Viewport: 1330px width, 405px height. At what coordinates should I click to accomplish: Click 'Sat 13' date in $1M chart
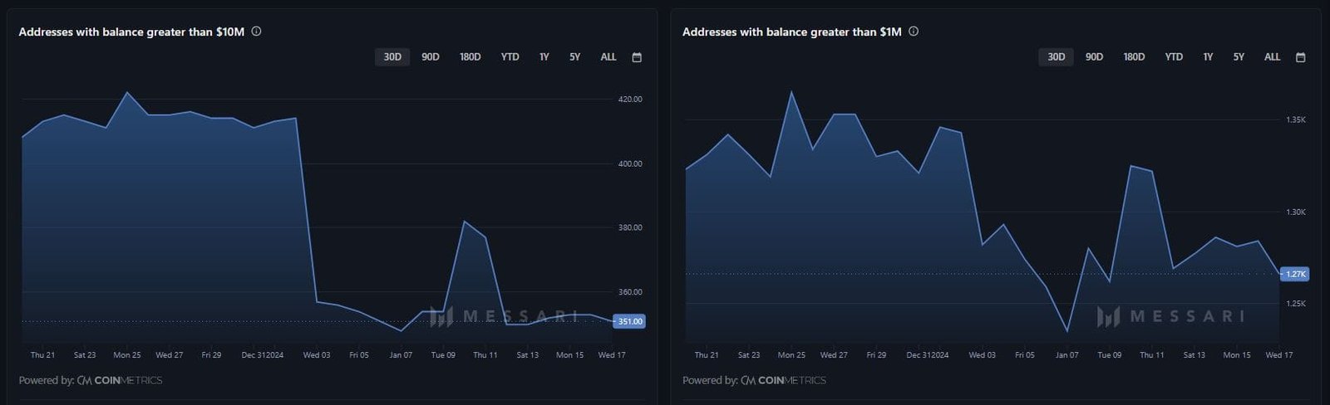coord(1195,355)
